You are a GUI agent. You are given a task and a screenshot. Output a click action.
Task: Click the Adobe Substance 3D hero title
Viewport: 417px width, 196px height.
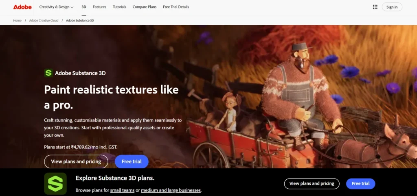[80, 73]
